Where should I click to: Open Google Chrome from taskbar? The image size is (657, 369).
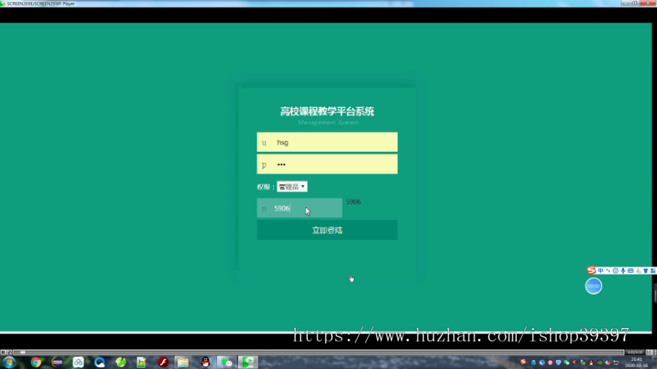pos(36,362)
